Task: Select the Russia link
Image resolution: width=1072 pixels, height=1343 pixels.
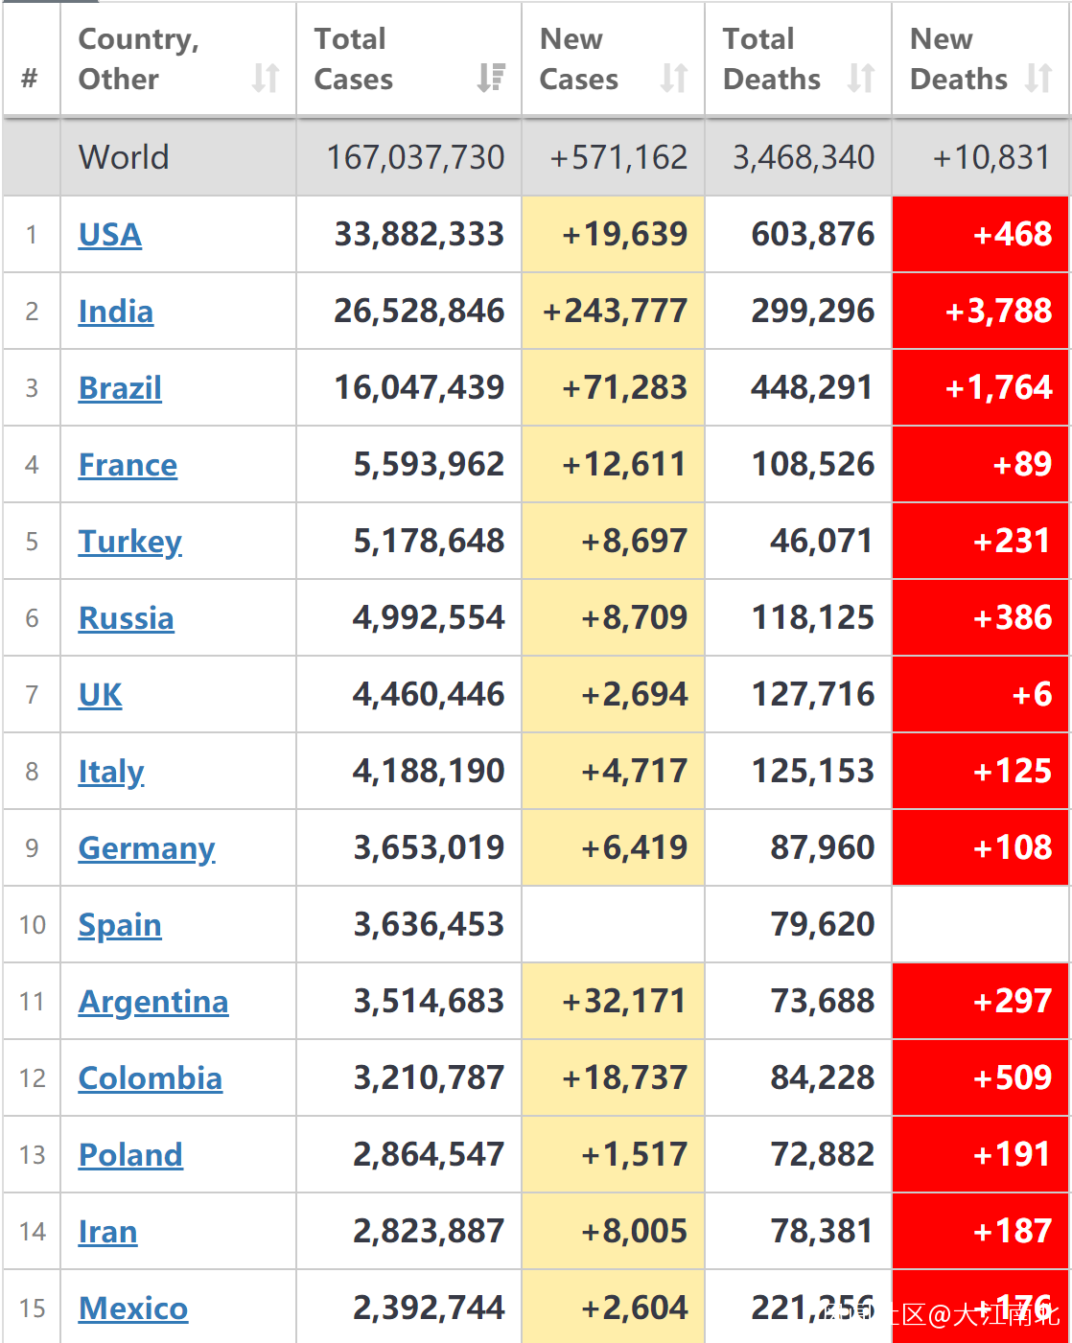Action: point(127,618)
